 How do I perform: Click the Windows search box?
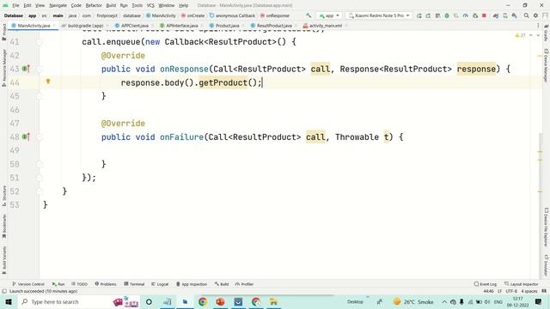79,301
